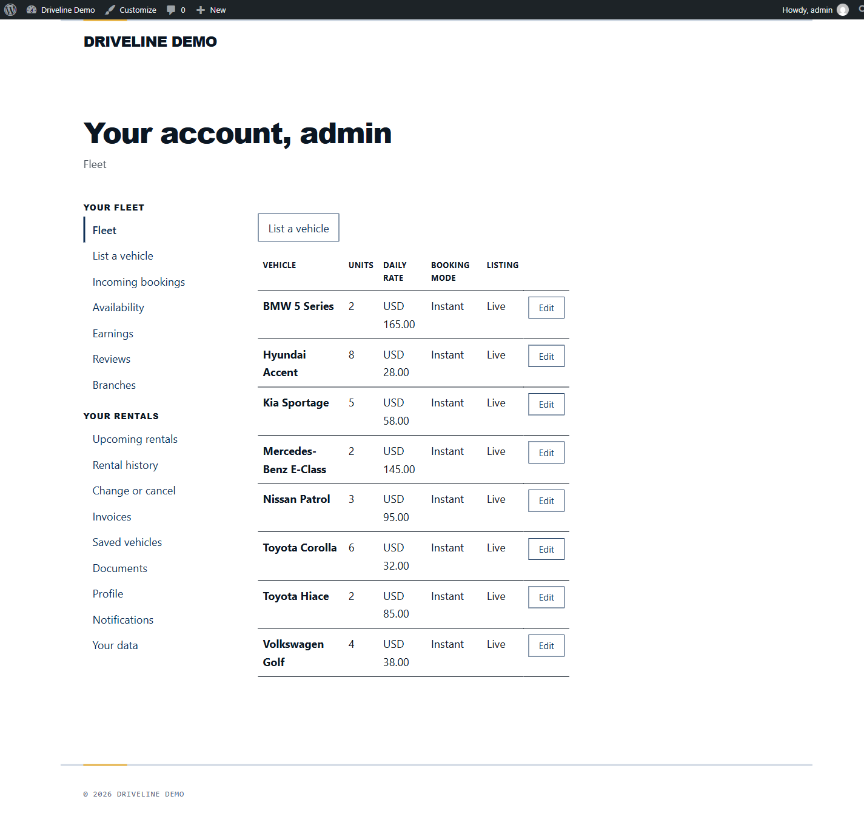Open Notifications settings link

[123, 620]
